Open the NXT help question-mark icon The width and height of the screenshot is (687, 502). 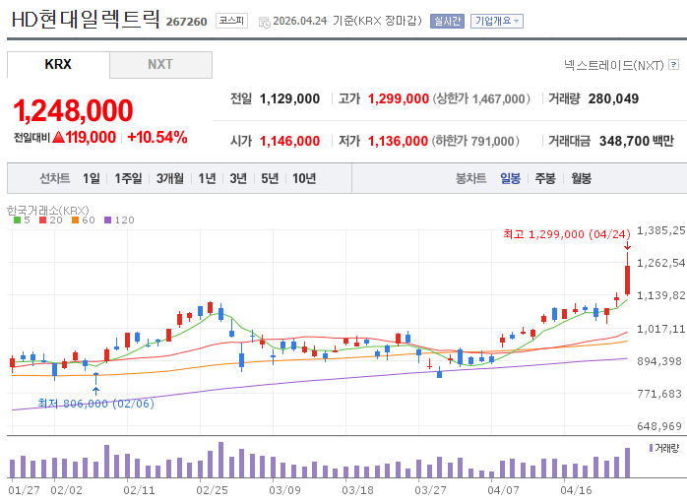click(x=674, y=65)
